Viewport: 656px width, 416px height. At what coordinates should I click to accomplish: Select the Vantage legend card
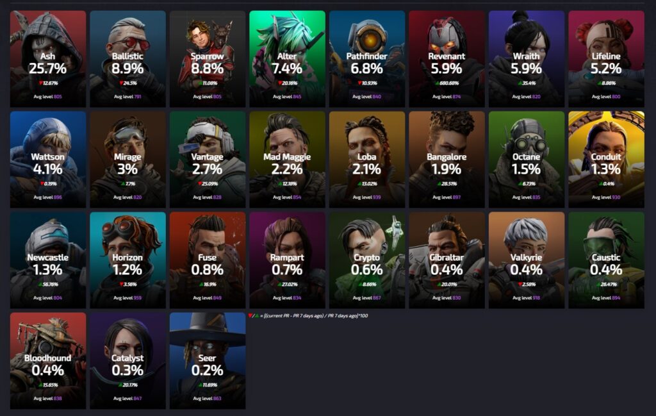point(208,160)
